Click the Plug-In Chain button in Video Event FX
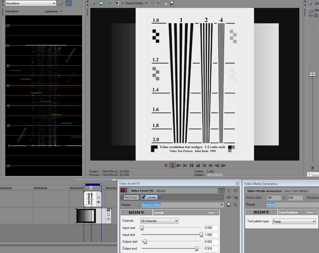Viewport: 319px width, 253px height. click(x=228, y=197)
